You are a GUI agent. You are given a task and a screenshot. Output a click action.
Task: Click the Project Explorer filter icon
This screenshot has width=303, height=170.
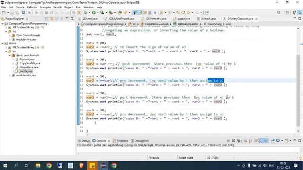pyautogui.click(x=57, y=19)
